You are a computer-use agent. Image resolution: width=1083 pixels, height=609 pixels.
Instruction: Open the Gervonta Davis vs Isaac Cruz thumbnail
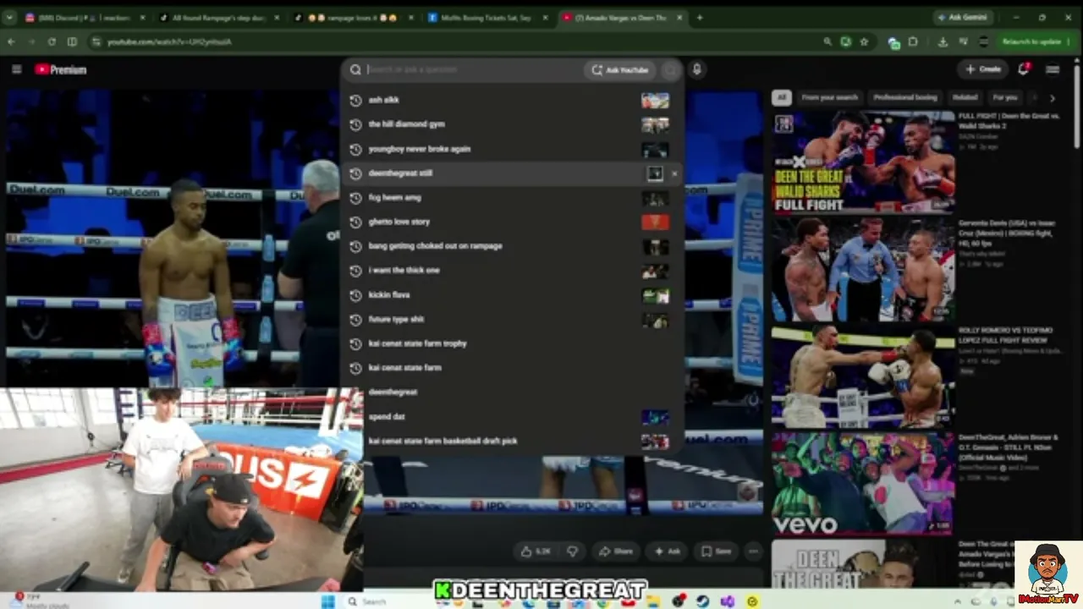coord(863,268)
